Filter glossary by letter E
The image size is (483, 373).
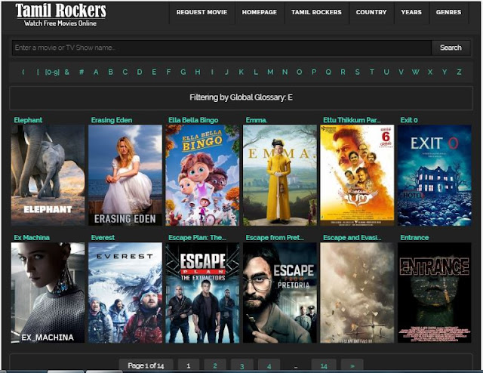(154, 72)
